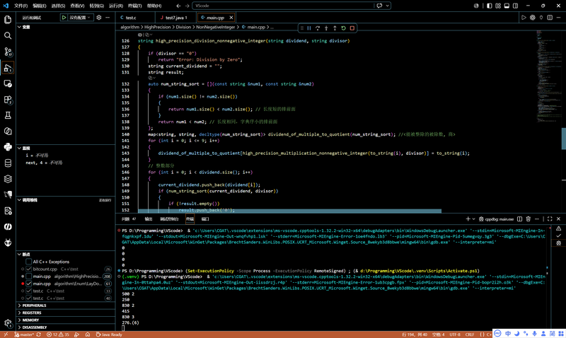Image resolution: width=566 pixels, height=338 pixels.
Task: Open the Remote Explorer icon
Action: point(8,83)
